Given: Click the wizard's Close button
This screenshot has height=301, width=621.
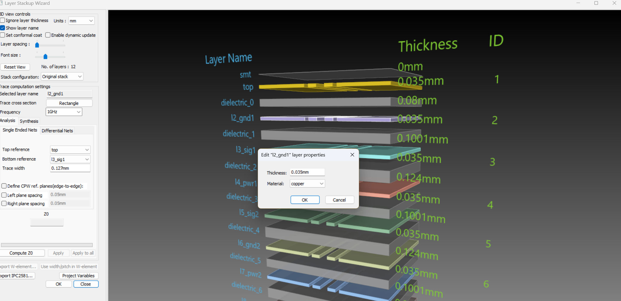Looking at the screenshot, I should [x=86, y=284].
